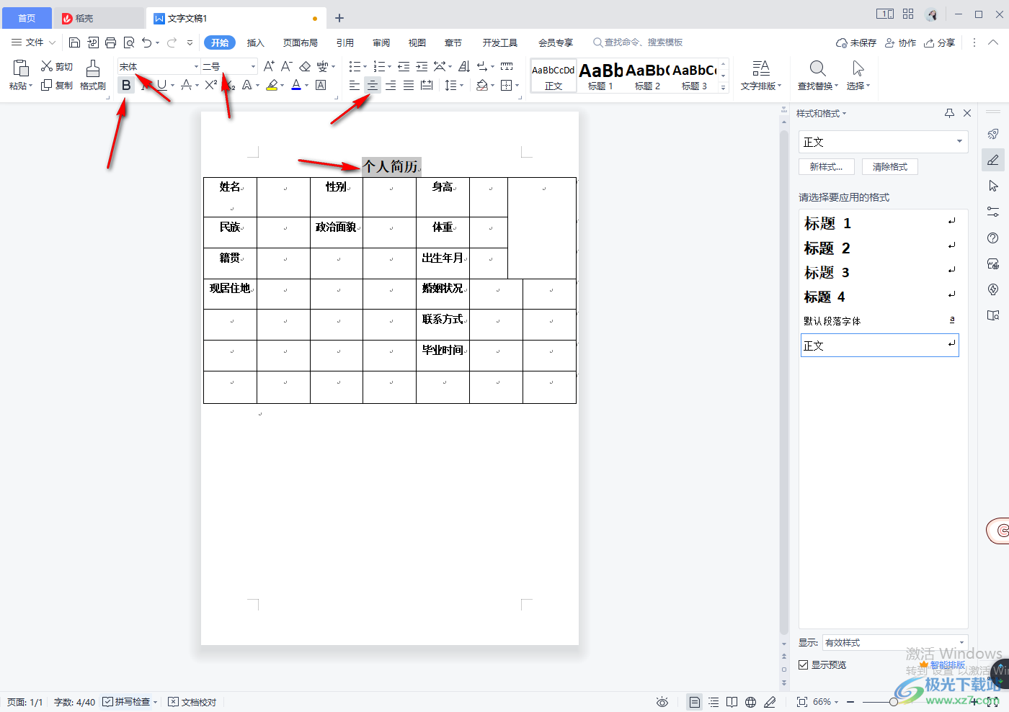Expand the current style 正文 combo box
Viewport: 1009px width, 712px height.
(959, 141)
